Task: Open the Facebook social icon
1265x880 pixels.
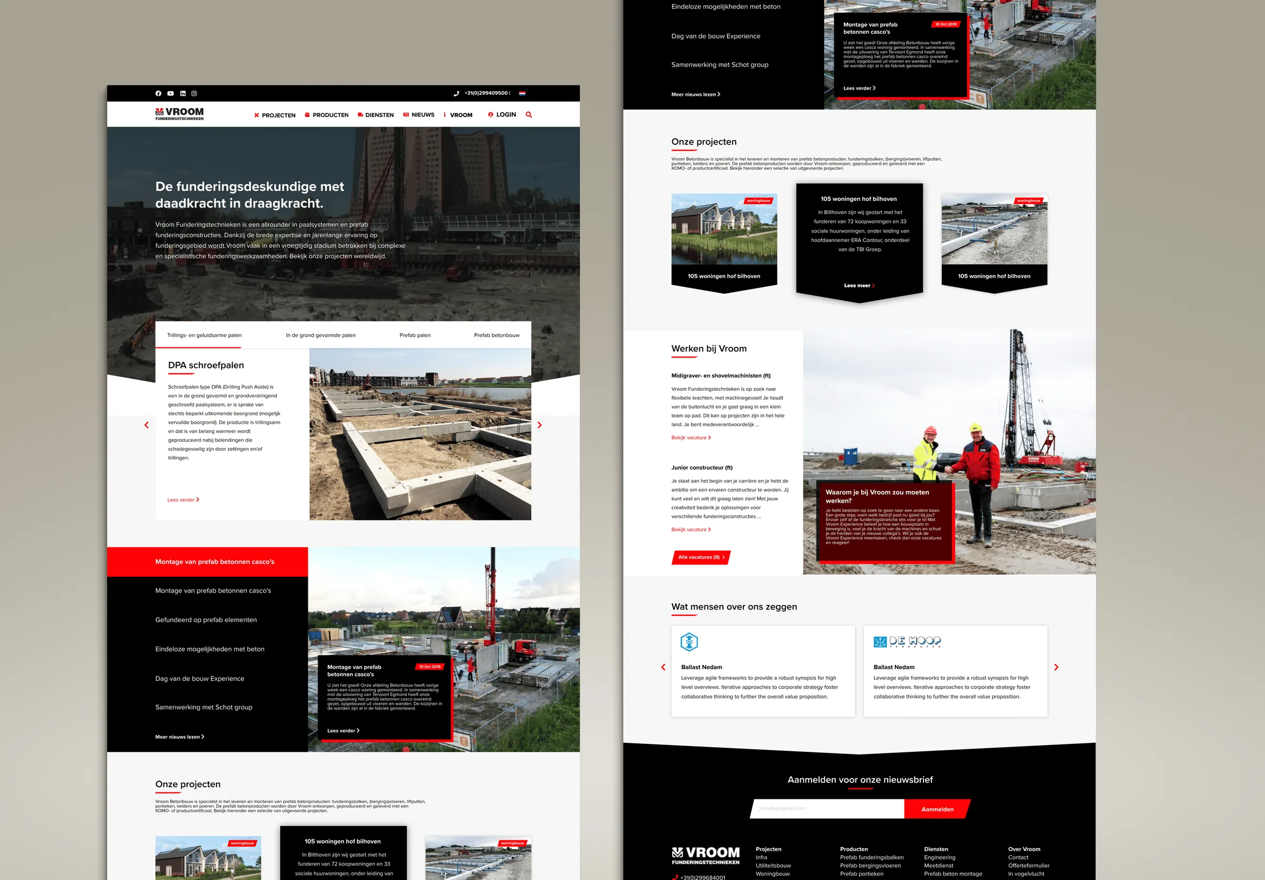Action: pyautogui.click(x=158, y=94)
